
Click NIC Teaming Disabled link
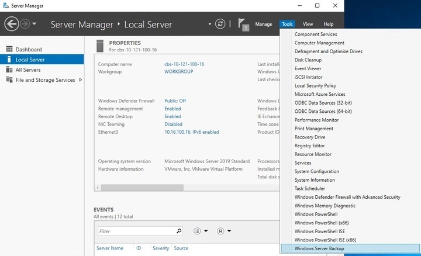coord(173,124)
